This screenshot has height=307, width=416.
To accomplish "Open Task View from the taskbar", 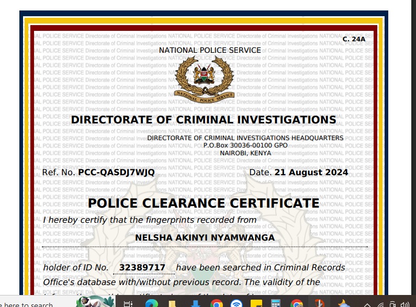I will click(128, 304).
